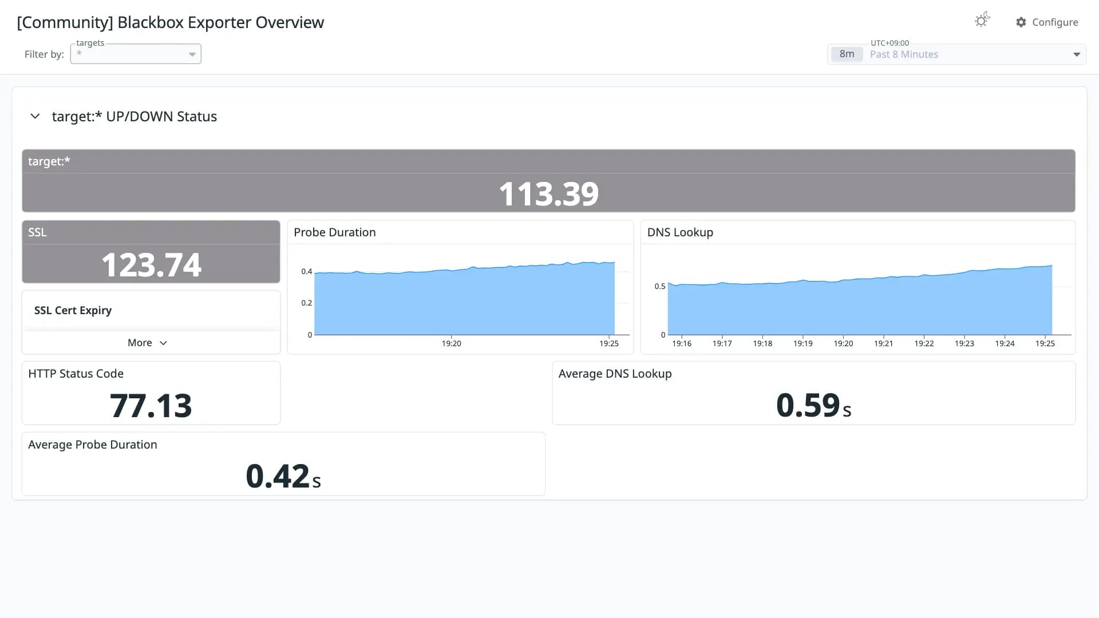Open the Past 8 Minutes time range selector
1099x618 pixels.
[956, 54]
